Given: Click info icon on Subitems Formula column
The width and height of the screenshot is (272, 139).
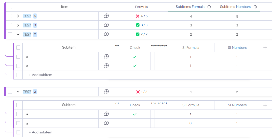Looking at the screenshot, I should coord(209,7).
